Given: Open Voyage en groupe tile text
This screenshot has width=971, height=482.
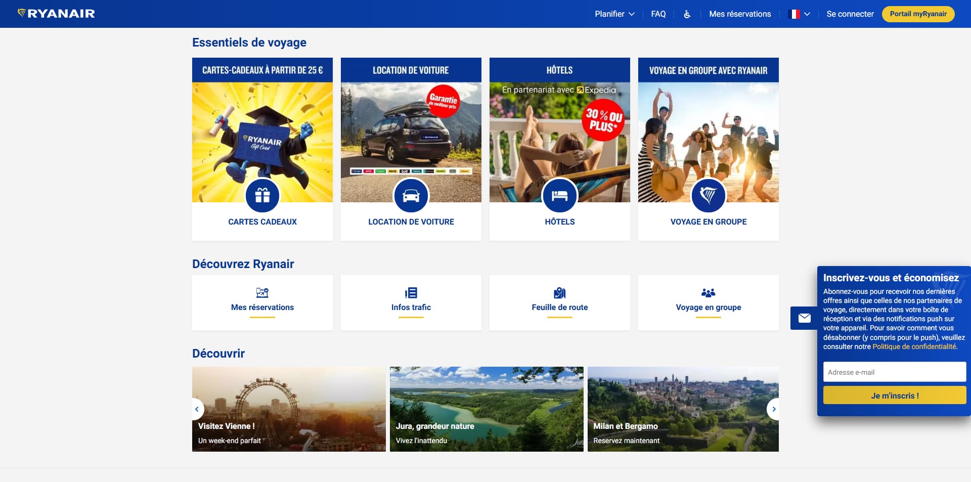Looking at the screenshot, I should (709, 308).
